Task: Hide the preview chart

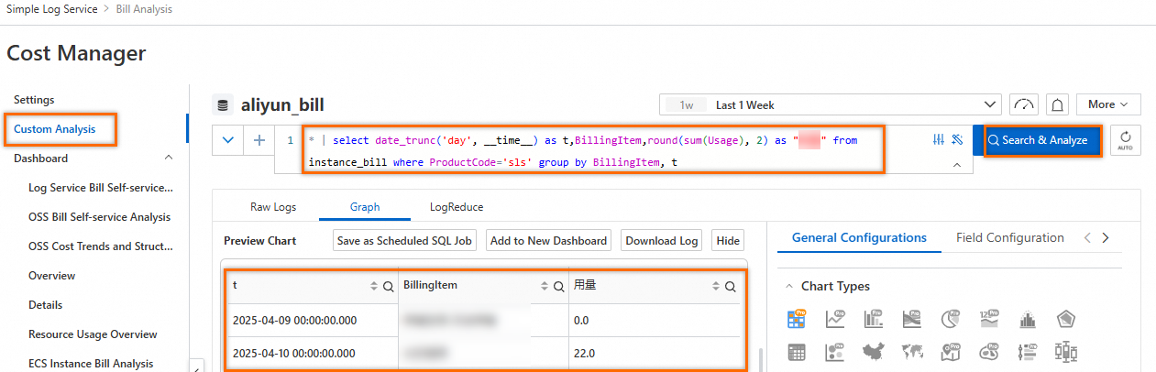Action: pos(728,240)
